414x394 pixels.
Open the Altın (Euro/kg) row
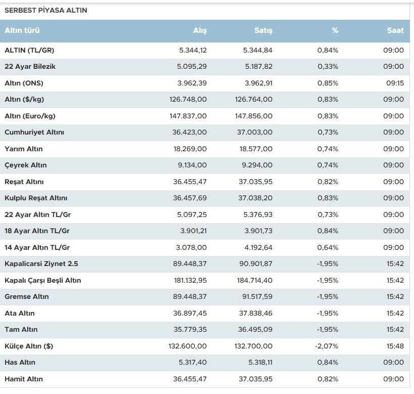point(205,116)
